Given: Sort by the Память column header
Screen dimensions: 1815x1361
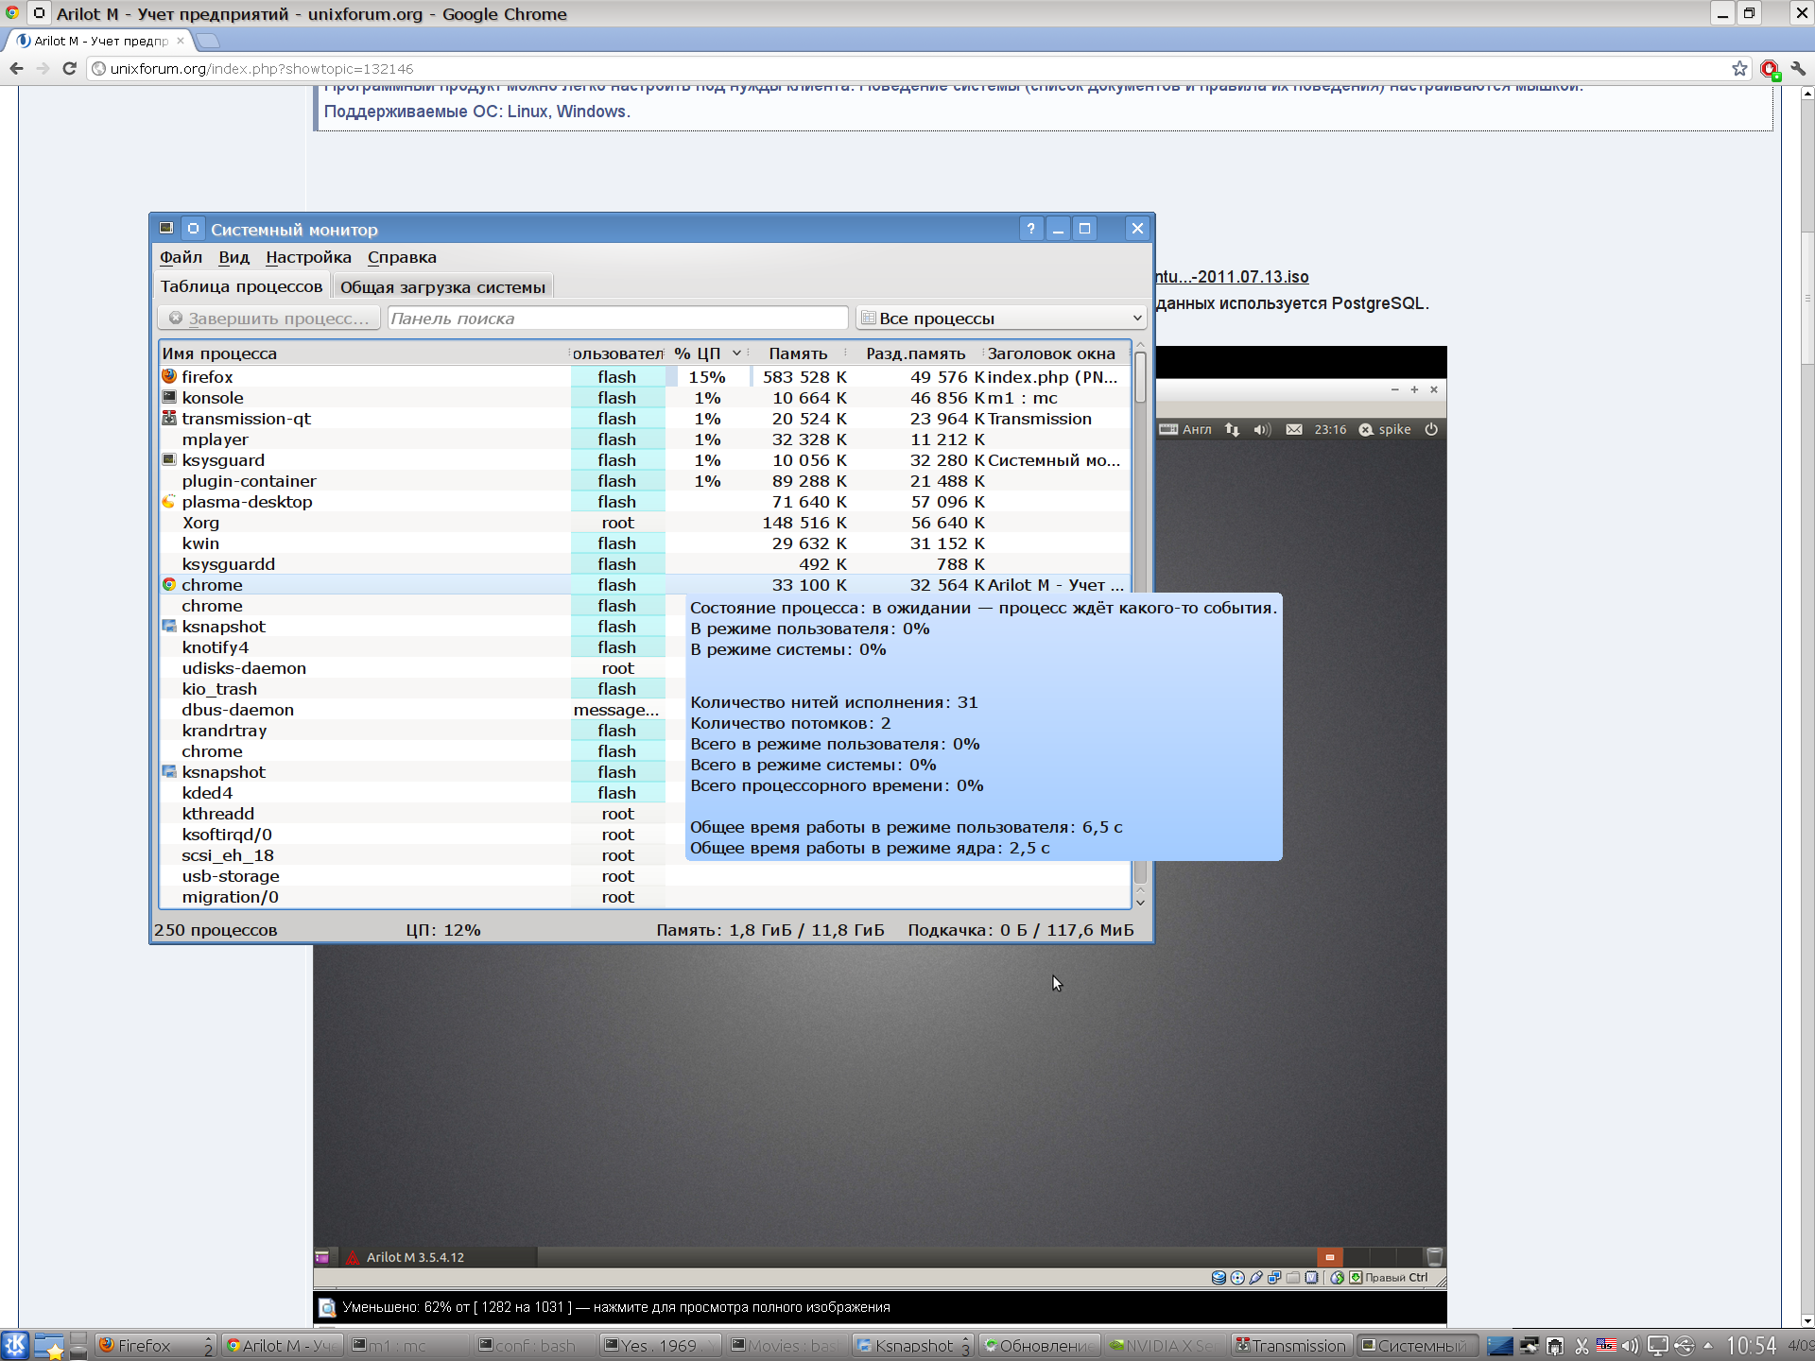Looking at the screenshot, I should pyautogui.click(x=798, y=353).
